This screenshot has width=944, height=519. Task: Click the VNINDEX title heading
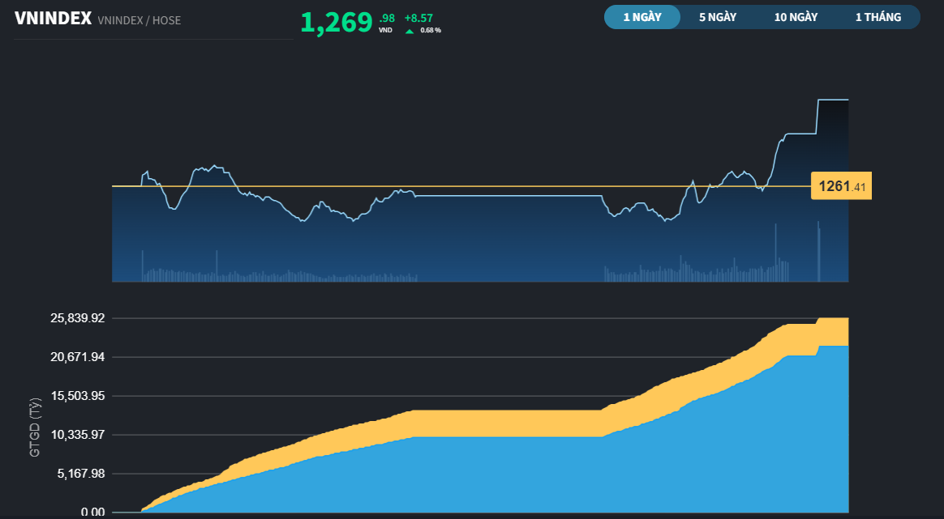(53, 19)
